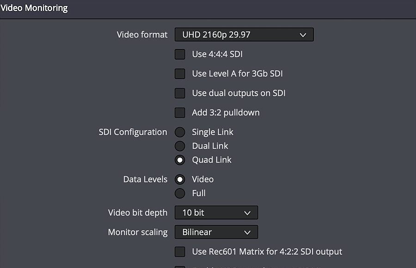This screenshot has width=416, height=268.
Task: Toggle the partially visible checkbox below Rec601 option
Action: 180,267
